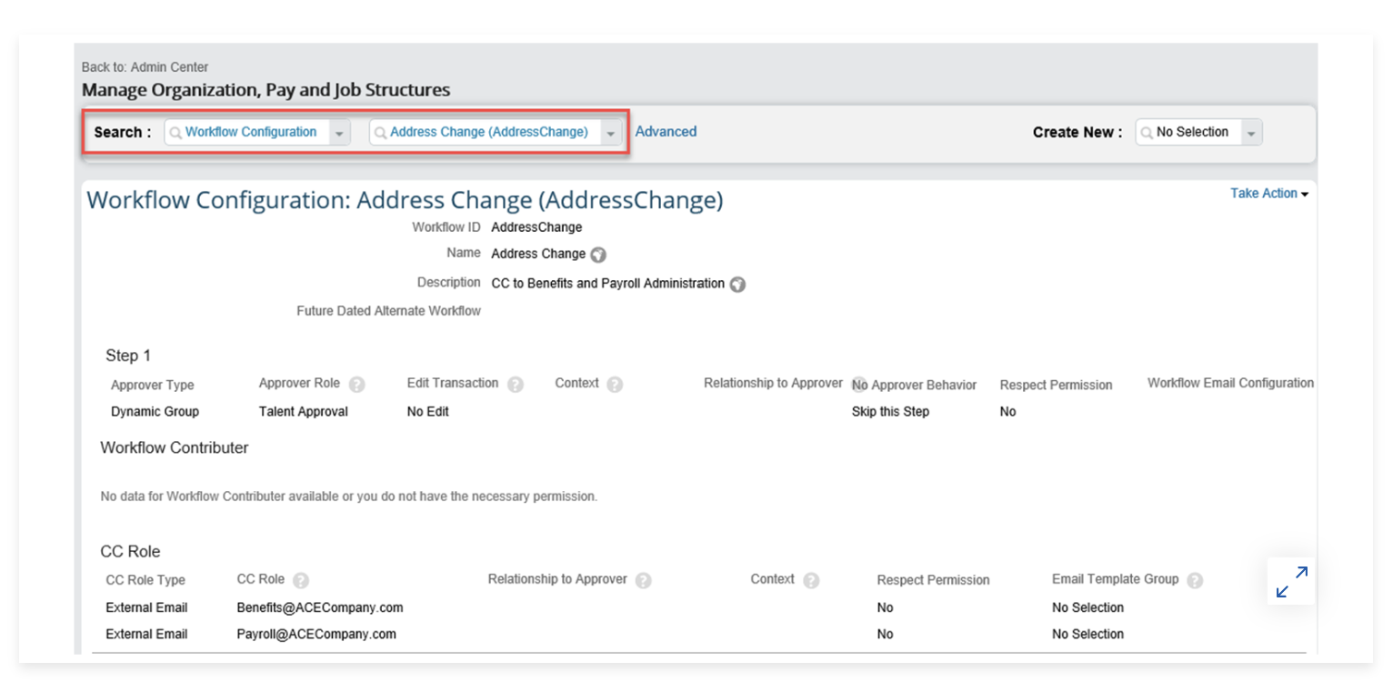Image resolution: width=1393 pixels, height=682 pixels.
Task: Click No Selection in the Payroll row
Action: [1087, 634]
